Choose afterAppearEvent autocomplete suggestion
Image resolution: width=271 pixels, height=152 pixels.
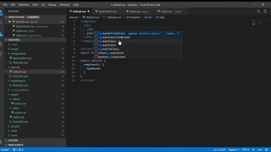point(138,53)
